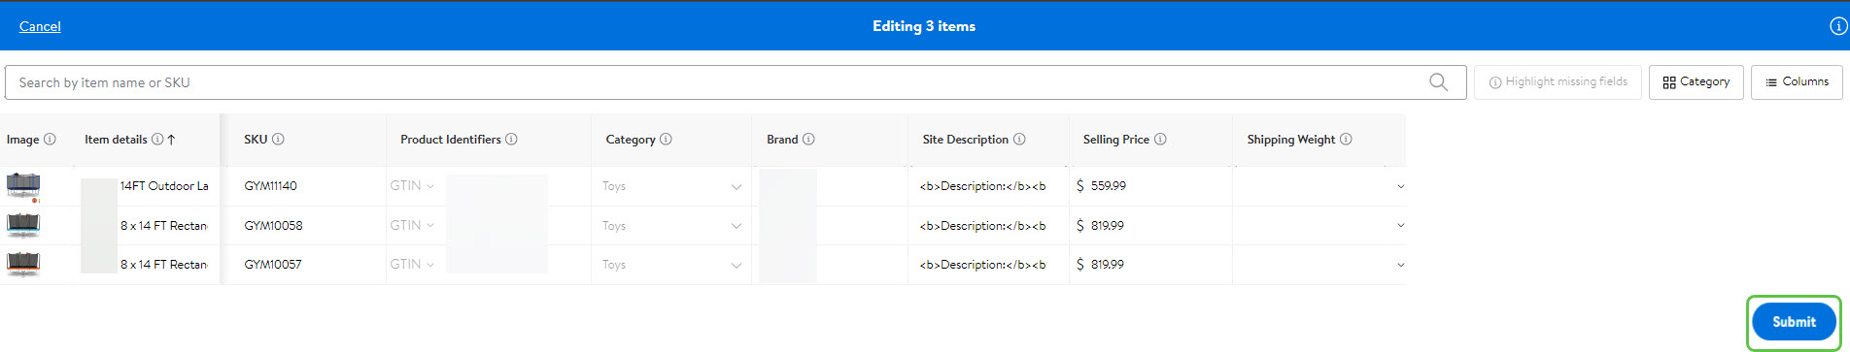The width and height of the screenshot is (1850, 352).
Task: Toggle Highlight missing fields
Action: tap(1558, 81)
